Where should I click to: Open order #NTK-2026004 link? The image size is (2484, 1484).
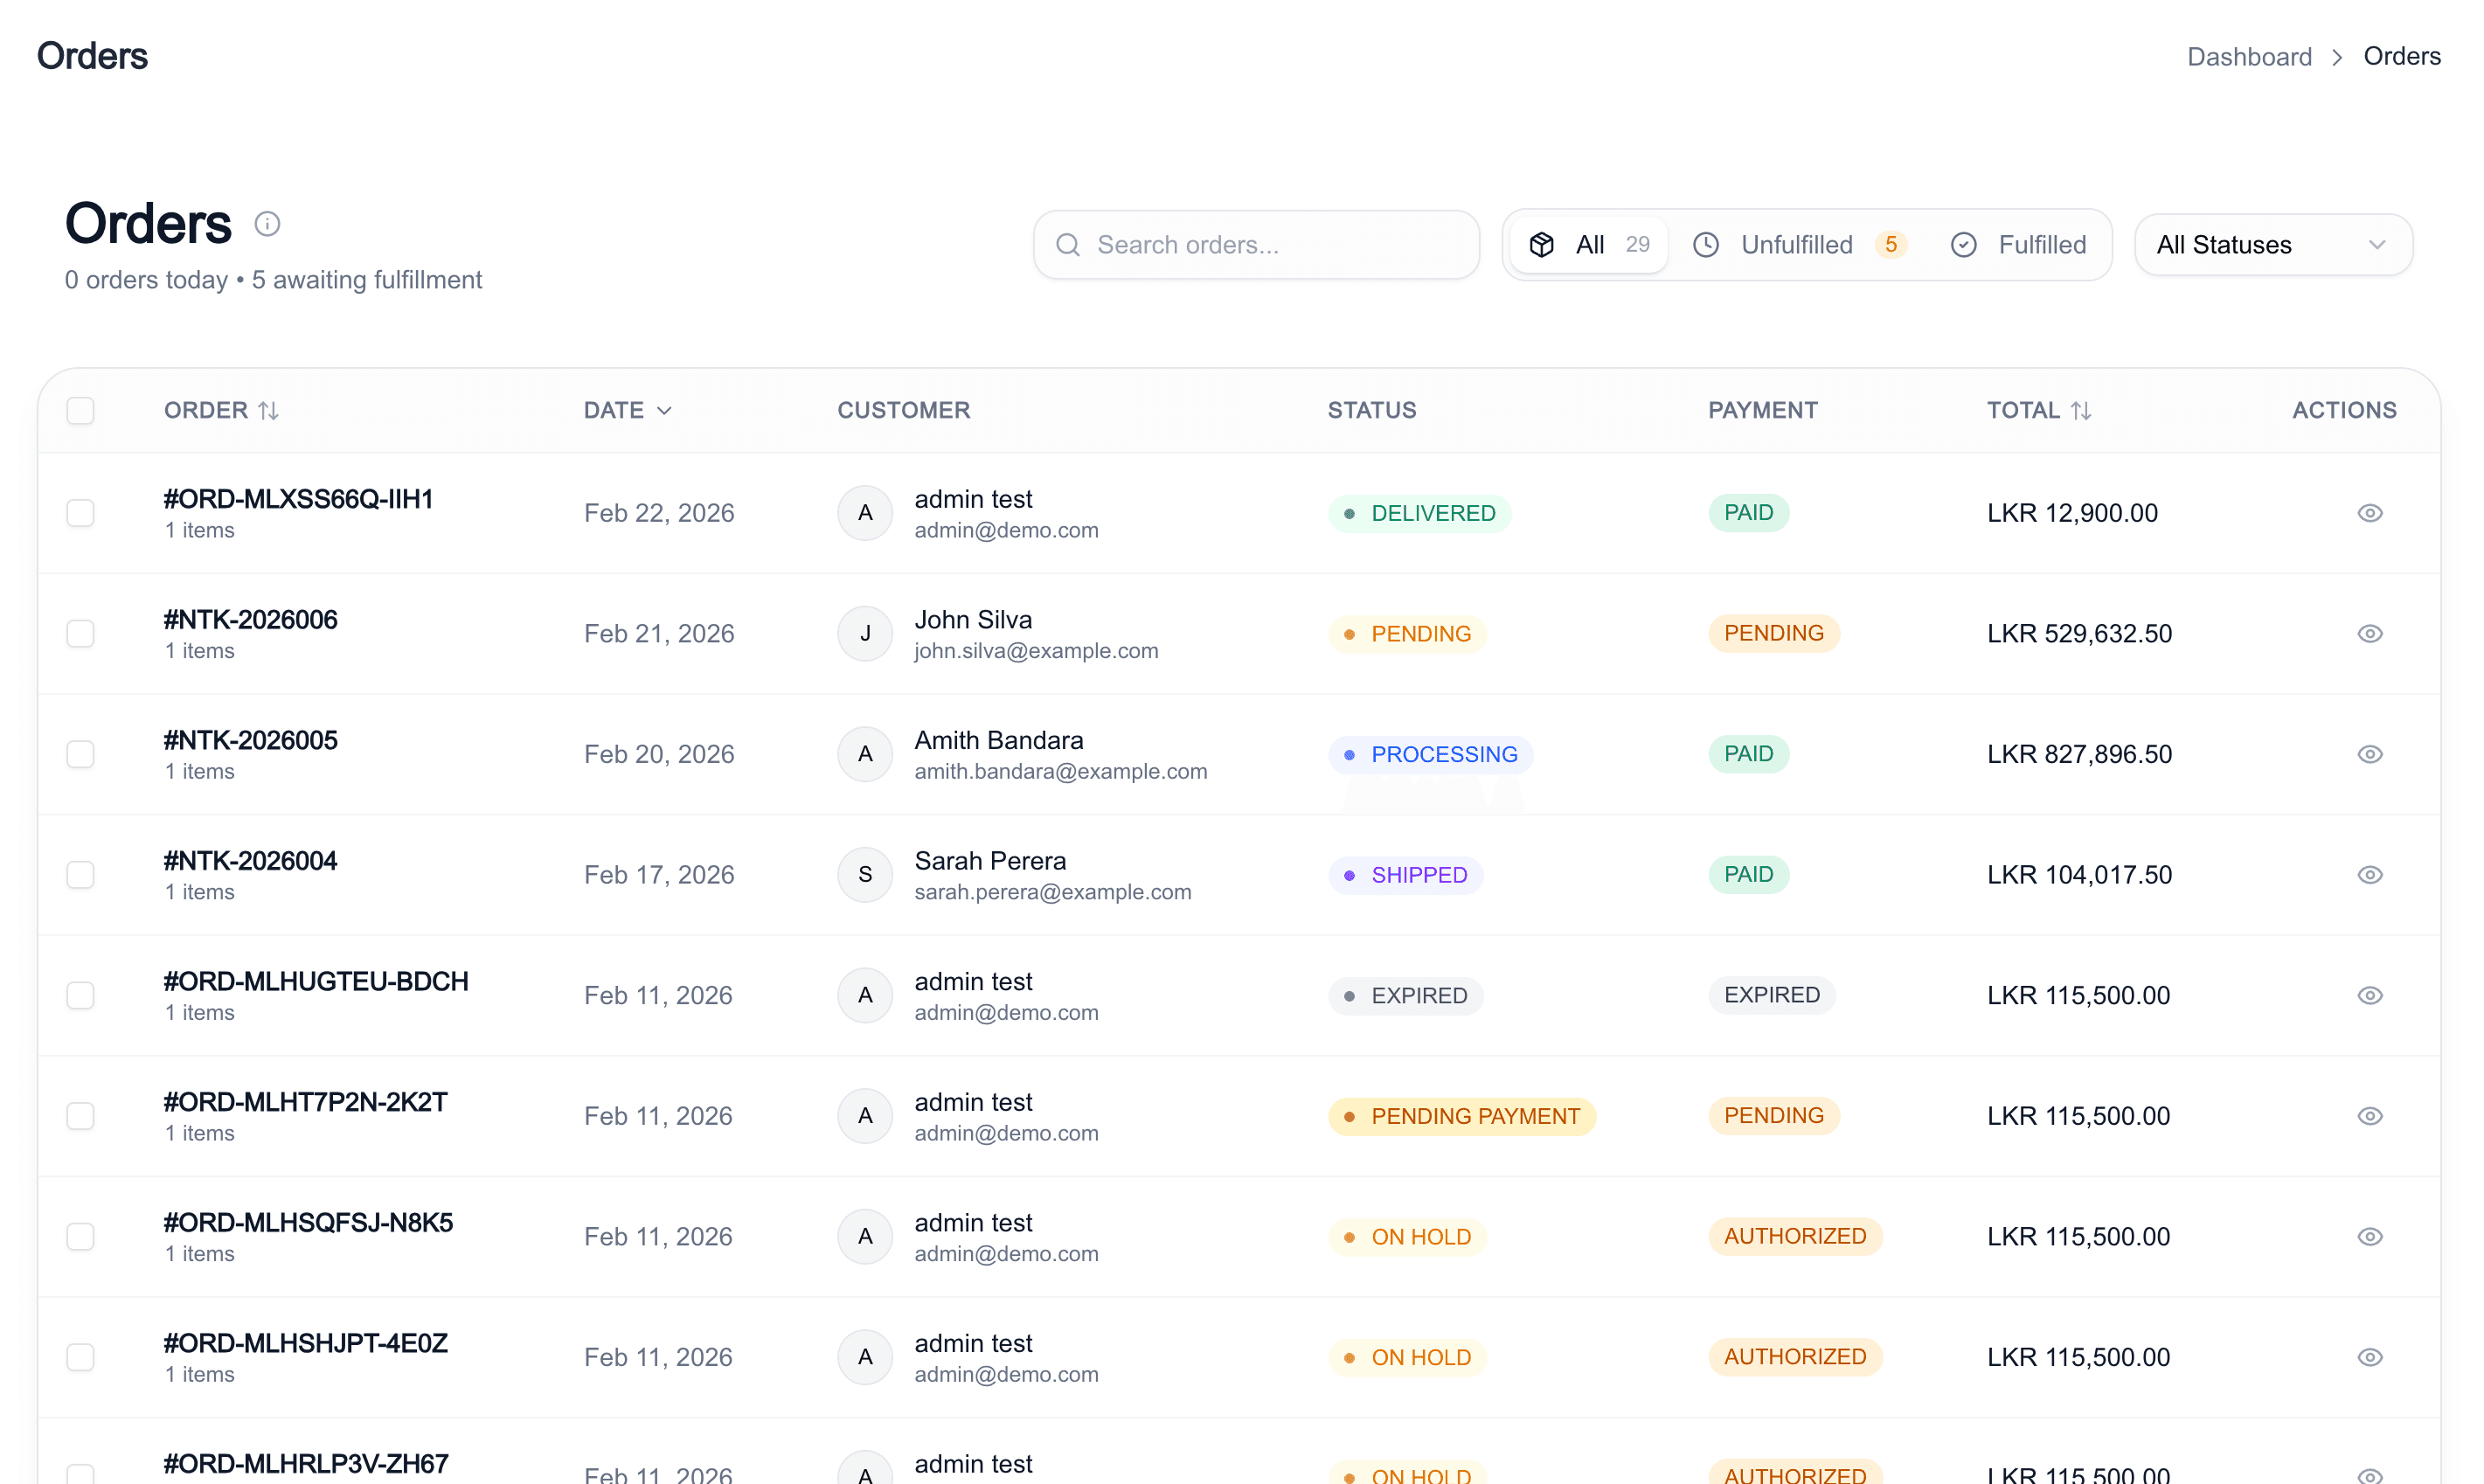[x=250, y=861]
